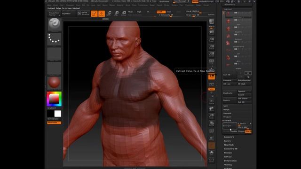Viewport: 301px width, 169px height.
Task: Toggle Perspective (Persp) view
Action: [x=211, y=61]
